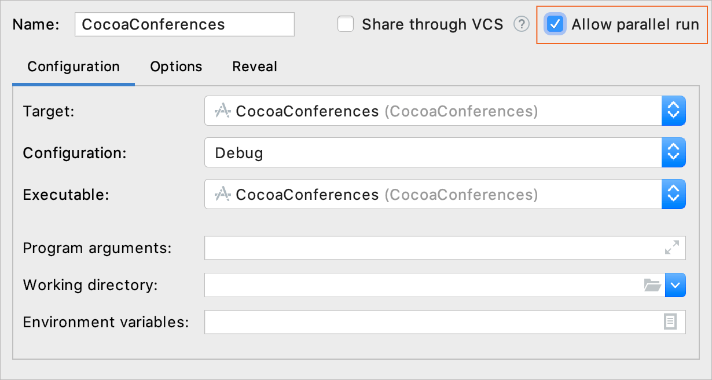Click inside the Working directory field
This screenshot has height=380, width=712.
point(423,285)
